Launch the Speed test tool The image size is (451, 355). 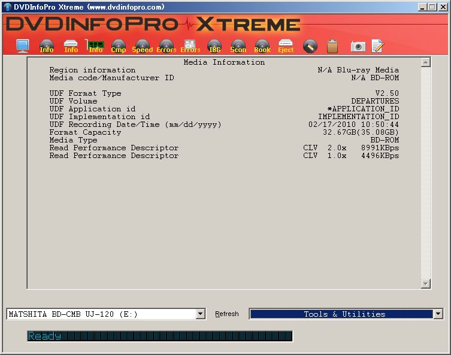click(143, 46)
